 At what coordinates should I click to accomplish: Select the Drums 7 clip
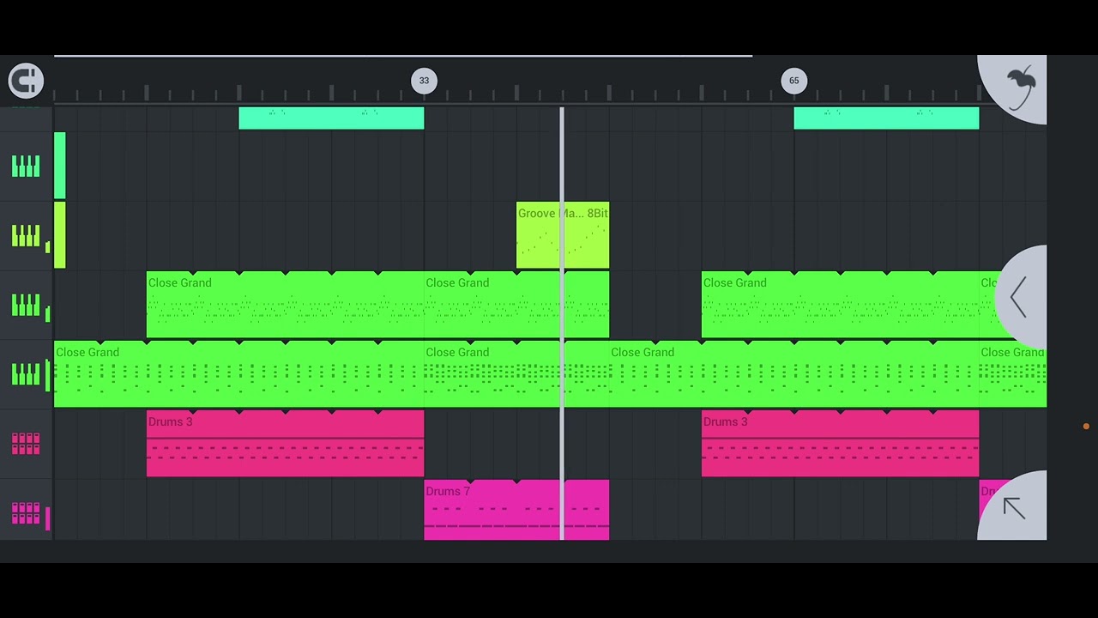pos(516,511)
